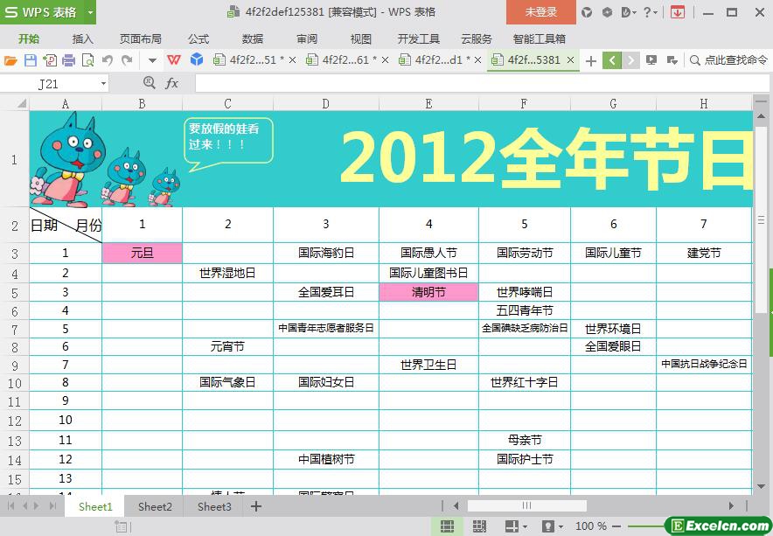Screen dimensions: 773x536
Task: Click the horizontal scrollbar thumb
Action: click(x=526, y=505)
